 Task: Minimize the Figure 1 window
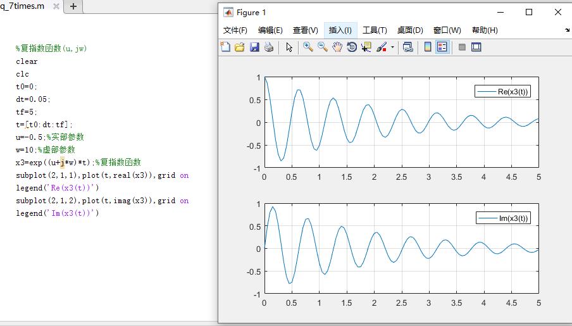(x=500, y=12)
